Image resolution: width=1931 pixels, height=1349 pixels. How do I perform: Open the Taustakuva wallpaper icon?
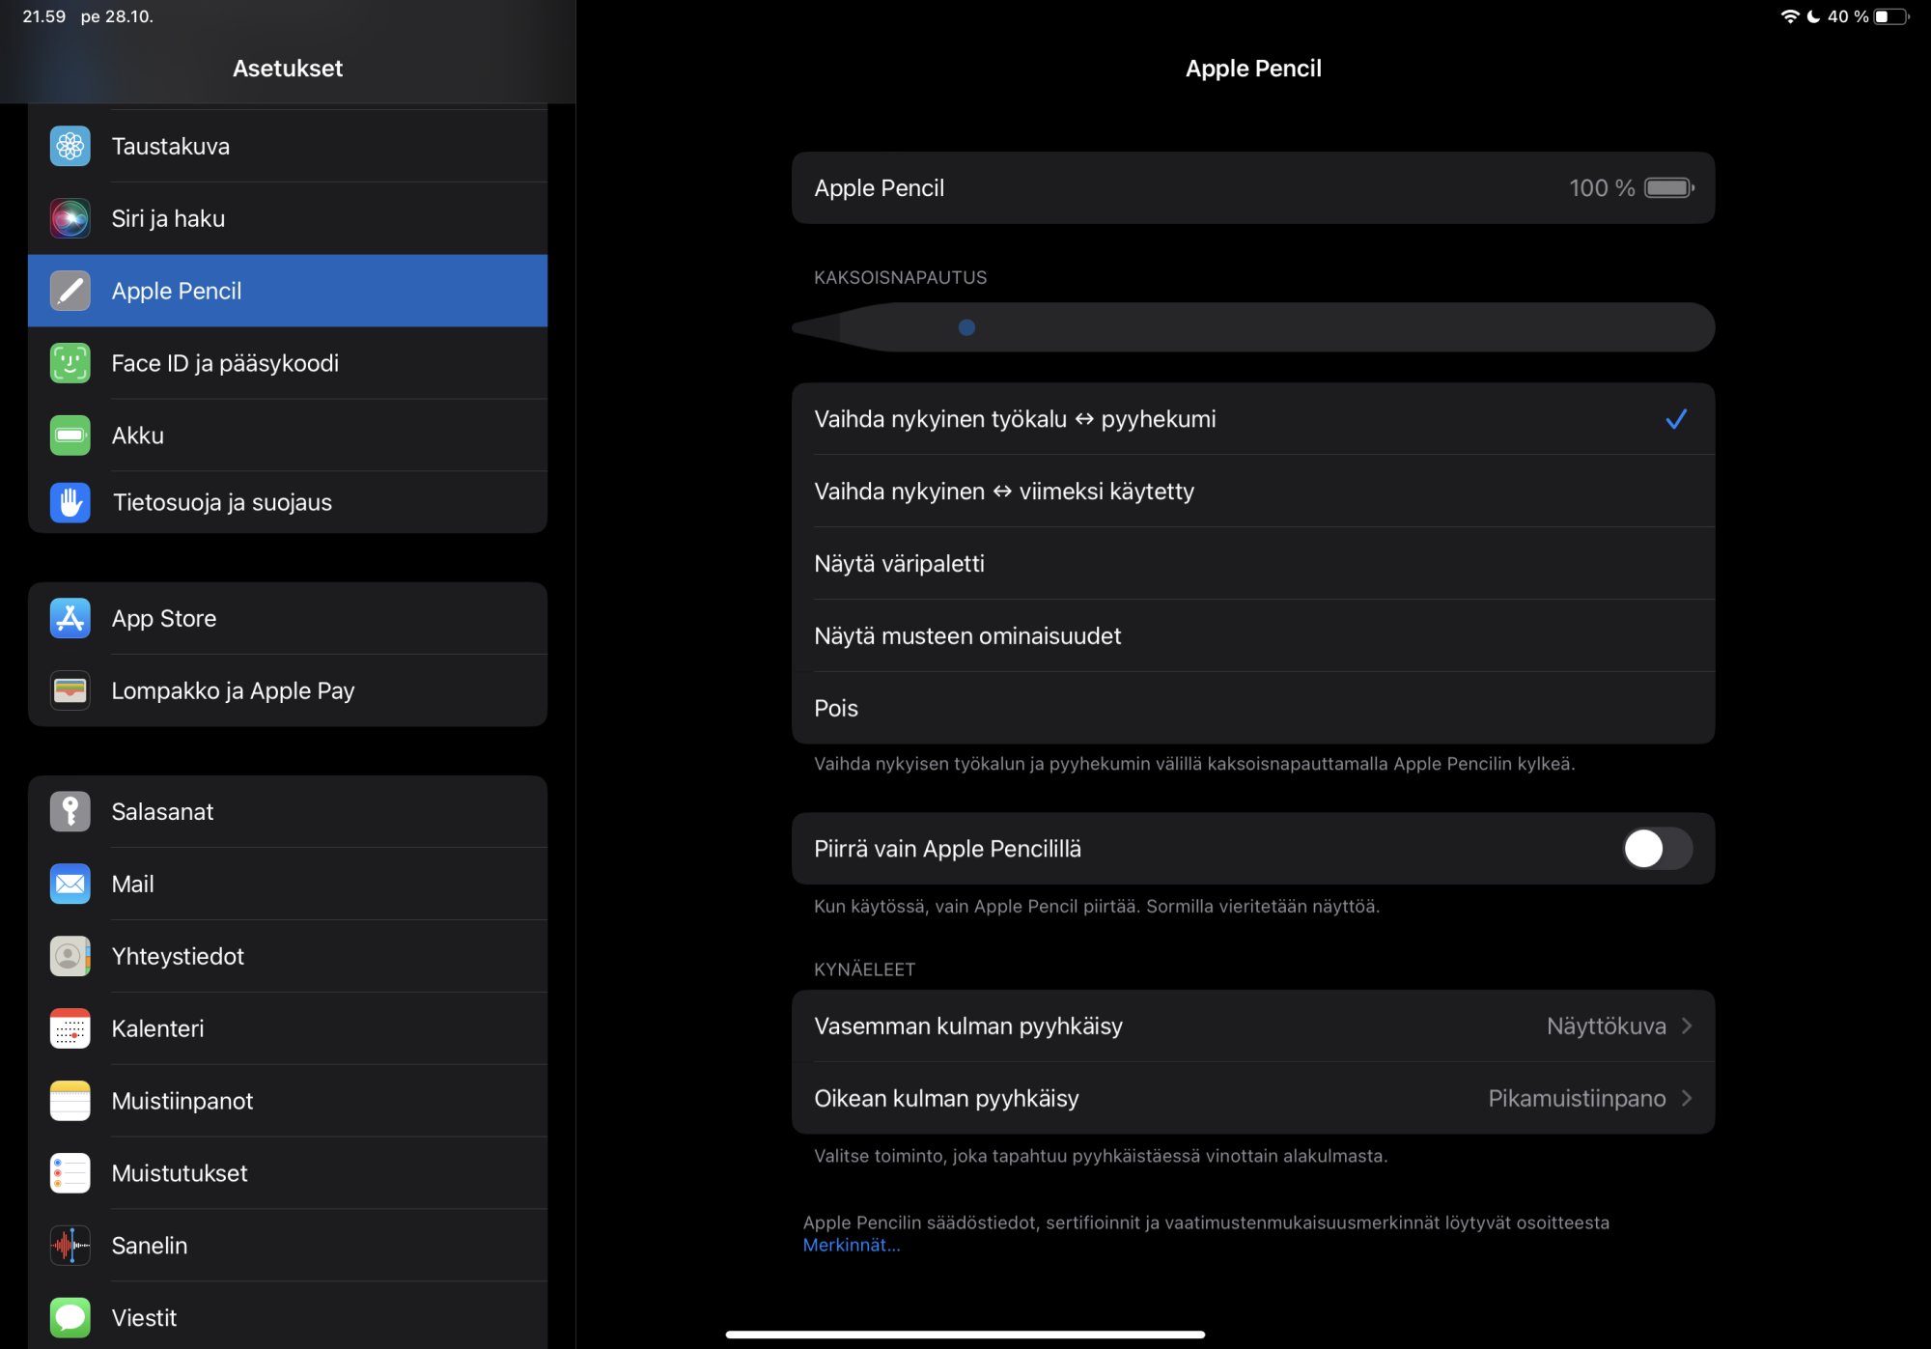[70, 146]
